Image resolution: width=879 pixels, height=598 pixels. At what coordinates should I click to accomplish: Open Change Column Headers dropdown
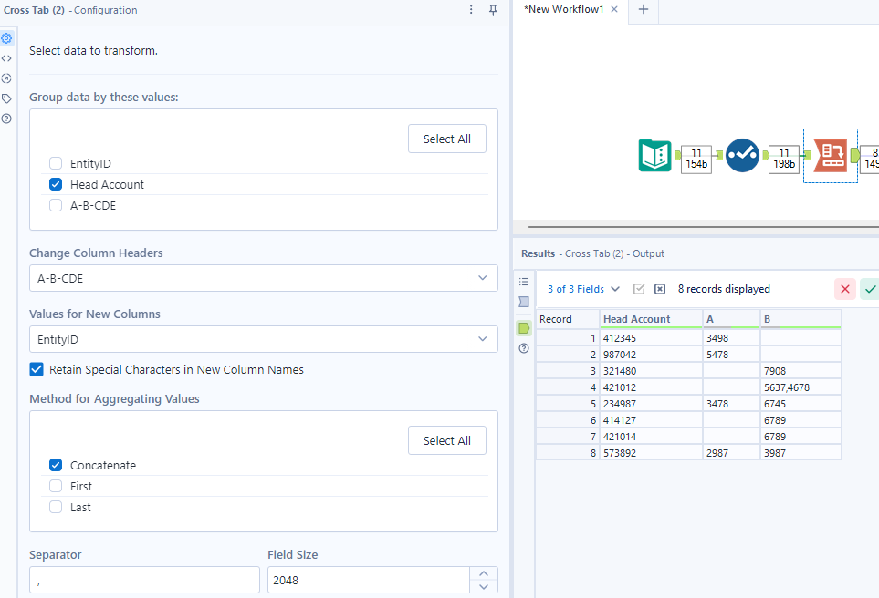264,278
